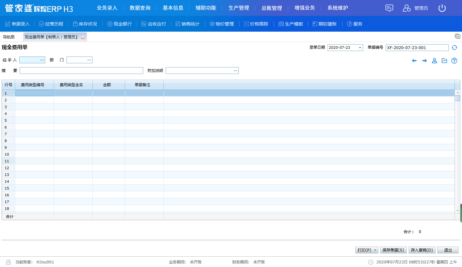Click the printer icon beside 当前账套
462x267 pixels.
click(x=8, y=262)
